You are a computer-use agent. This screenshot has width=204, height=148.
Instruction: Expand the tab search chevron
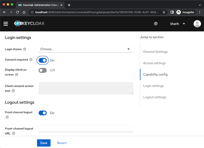(200, 5)
